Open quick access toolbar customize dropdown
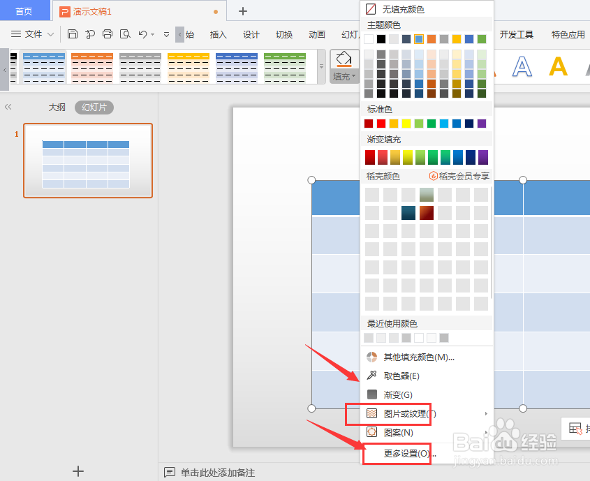This screenshot has width=590, height=481. tap(166, 35)
